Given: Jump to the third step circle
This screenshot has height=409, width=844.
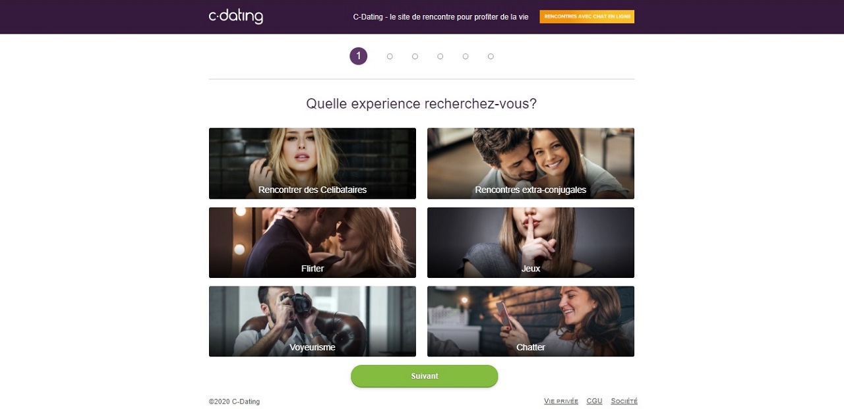Looking at the screenshot, I should [x=415, y=57].
